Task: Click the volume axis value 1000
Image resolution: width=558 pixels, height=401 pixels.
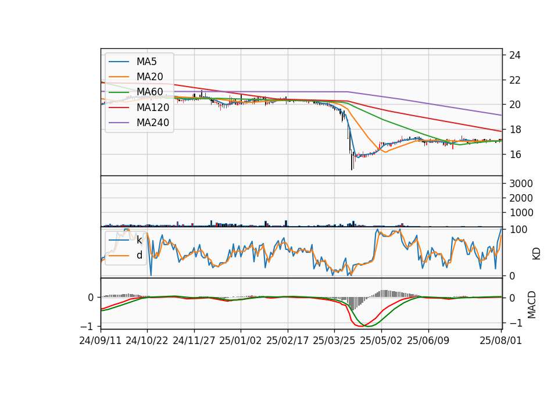Action: (x=521, y=213)
